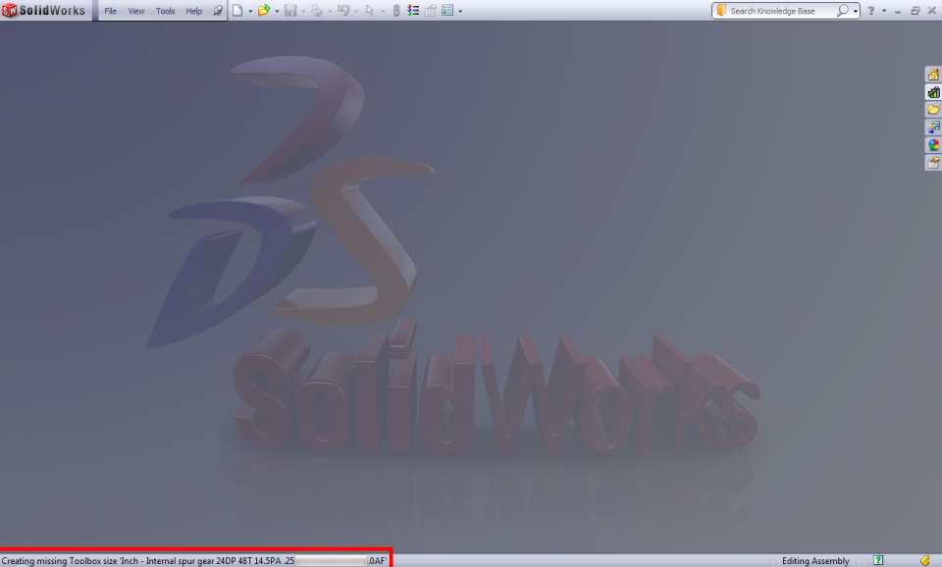Click the colored list icon in toolbar
The width and height of the screenshot is (942, 567).
413,10
